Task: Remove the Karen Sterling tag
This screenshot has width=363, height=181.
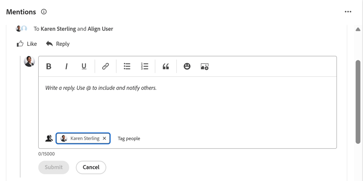Action: coord(105,139)
